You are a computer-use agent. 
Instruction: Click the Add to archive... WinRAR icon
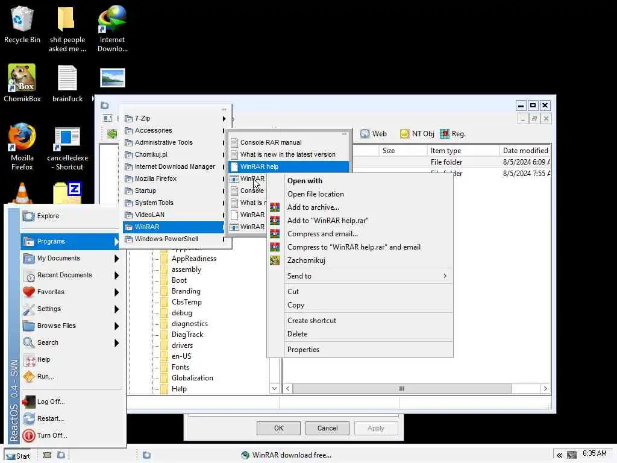[x=275, y=207]
